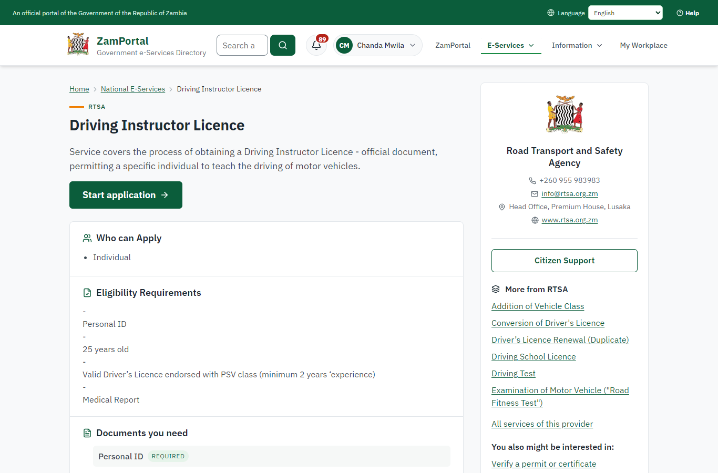
Task: Open Driver's Licence Renewal (Duplicate) link
Action: pos(560,340)
